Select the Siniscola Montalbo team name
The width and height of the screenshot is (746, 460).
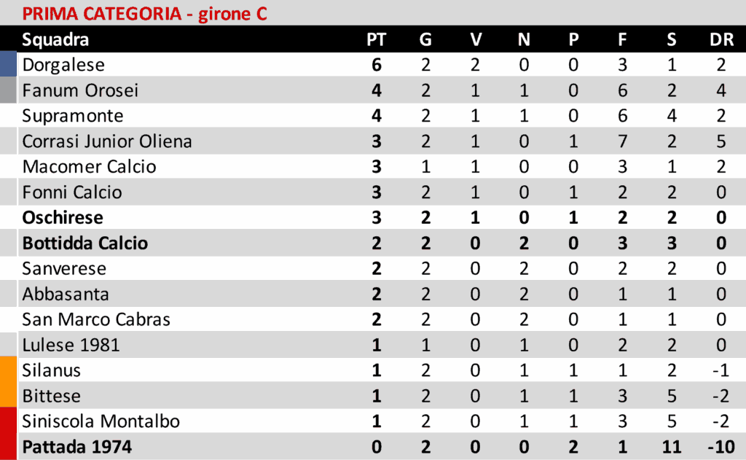click(101, 421)
